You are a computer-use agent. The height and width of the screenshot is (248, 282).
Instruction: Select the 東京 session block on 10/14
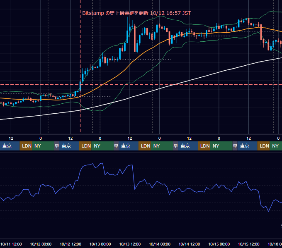[x=188, y=146]
